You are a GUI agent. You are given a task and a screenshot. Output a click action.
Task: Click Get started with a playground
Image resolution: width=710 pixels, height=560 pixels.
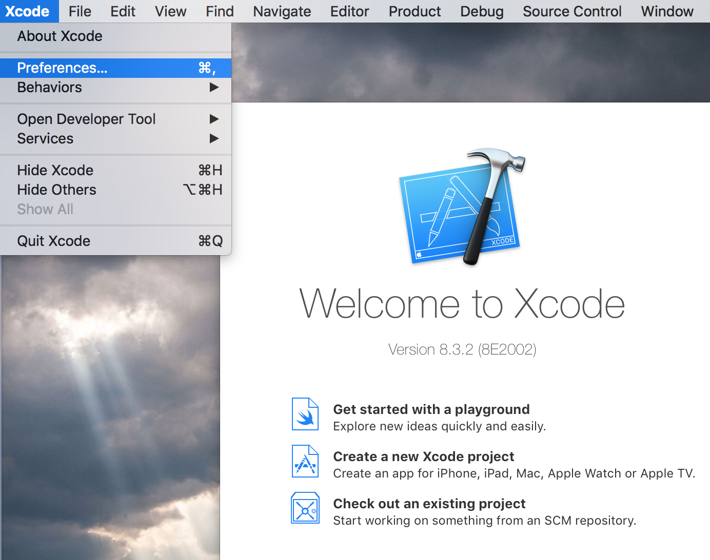[x=431, y=409]
